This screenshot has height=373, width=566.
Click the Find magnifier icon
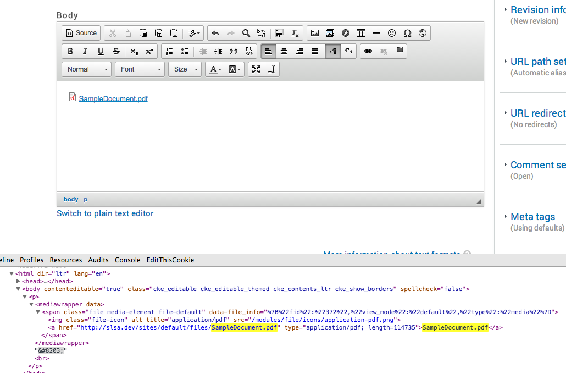[x=246, y=33]
